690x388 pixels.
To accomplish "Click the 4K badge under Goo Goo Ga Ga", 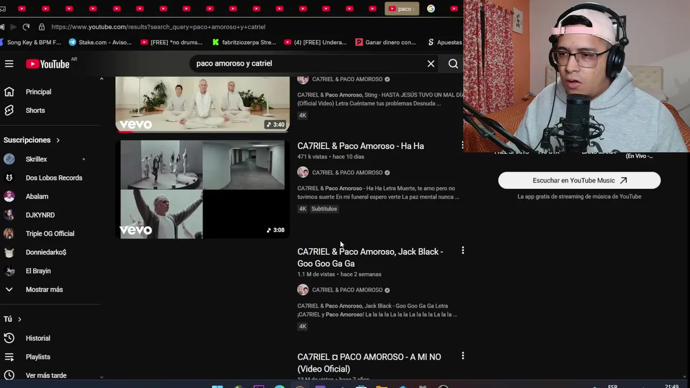I will coord(302,327).
